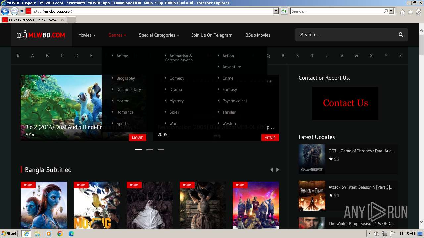This screenshot has width=424, height=238.
Task: Go to previous Bangla Subtitled slide arrow
Action: pyautogui.click(x=272, y=170)
